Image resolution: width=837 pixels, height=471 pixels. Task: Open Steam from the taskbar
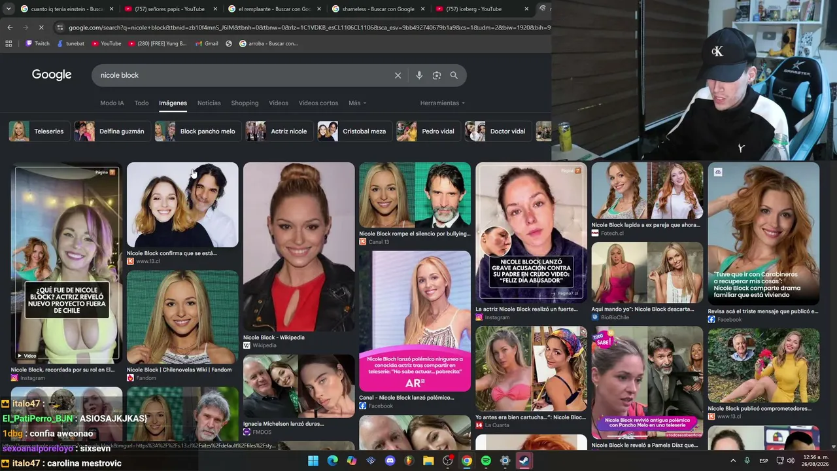point(524,461)
